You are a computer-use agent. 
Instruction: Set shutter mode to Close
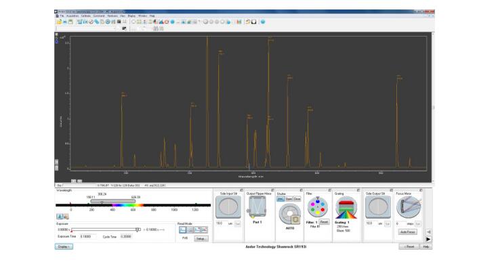pyautogui.click(x=297, y=199)
